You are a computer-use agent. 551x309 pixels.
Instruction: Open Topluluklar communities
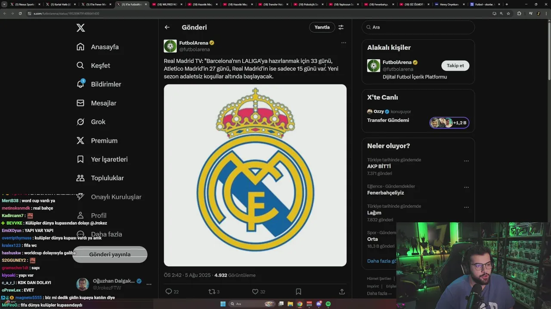coord(100,178)
